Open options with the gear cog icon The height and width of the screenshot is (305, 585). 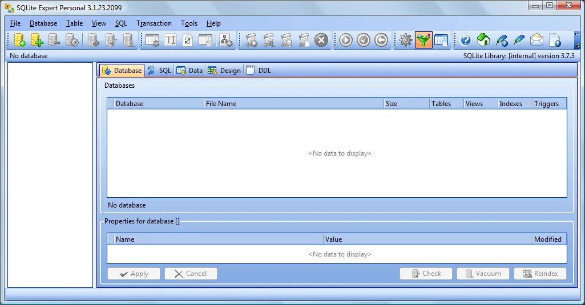406,40
